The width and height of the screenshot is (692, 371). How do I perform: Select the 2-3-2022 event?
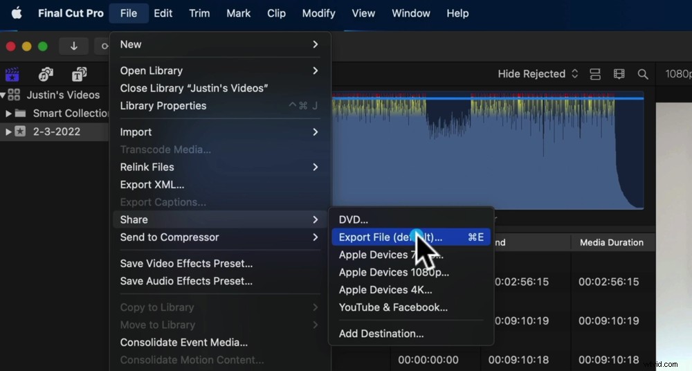pos(57,132)
